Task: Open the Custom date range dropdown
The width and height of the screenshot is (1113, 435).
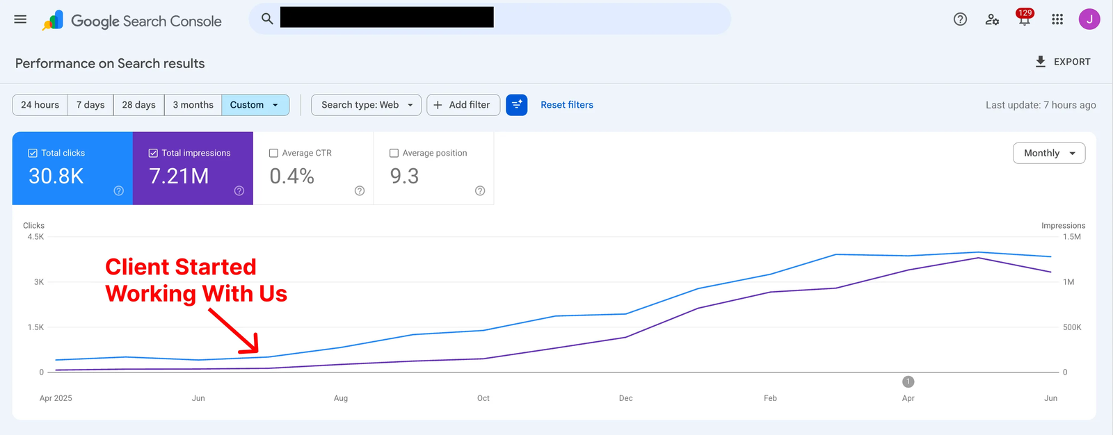Action: [255, 105]
